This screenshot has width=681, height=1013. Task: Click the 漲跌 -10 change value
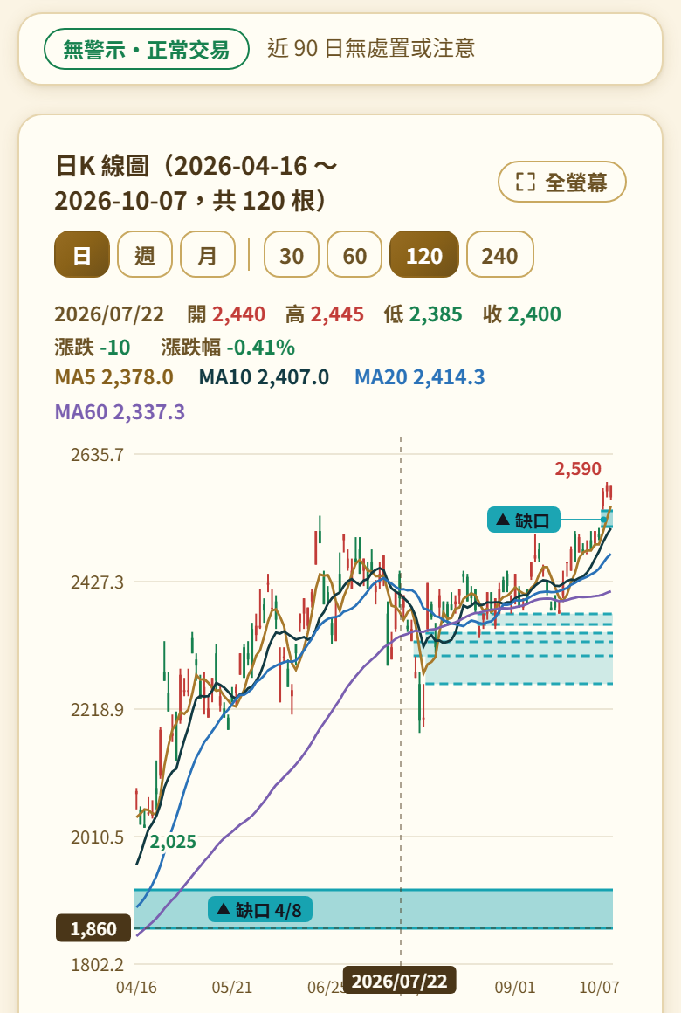[x=93, y=347]
